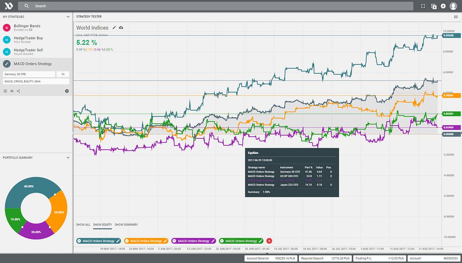The height and width of the screenshot is (263, 462).
Task: Click the H icon next to HedgeTrader Buy
Action: pyautogui.click(x=7, y=40)
